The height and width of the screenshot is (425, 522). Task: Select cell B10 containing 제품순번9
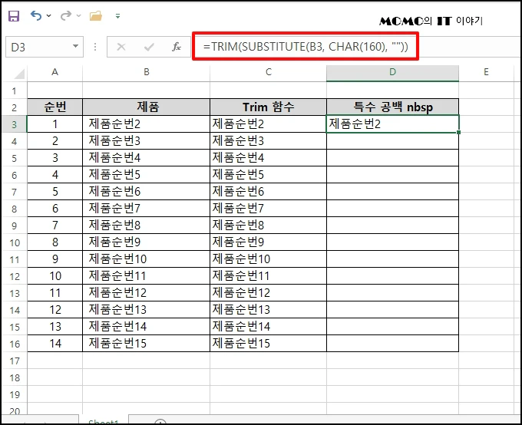click(x=146, y=242)
